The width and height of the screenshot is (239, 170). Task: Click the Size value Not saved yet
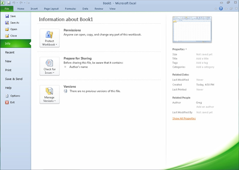tap(204, 54)
